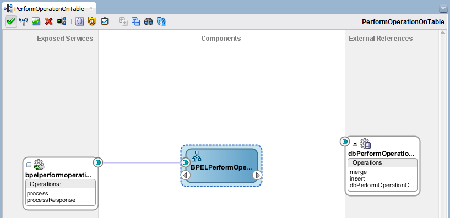450x218 pixels.
Task: Select the BPELPerformOpe... component
Action: point(221,166)
